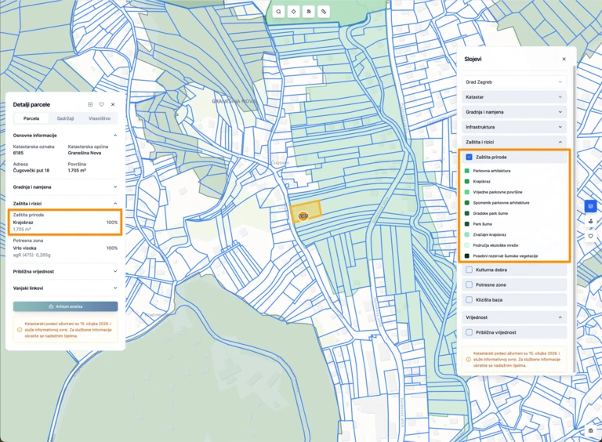The width and height of the screenshot is (602, 442).
Task: Click the Arhium analiza button
Action: [x=65, y=306]
